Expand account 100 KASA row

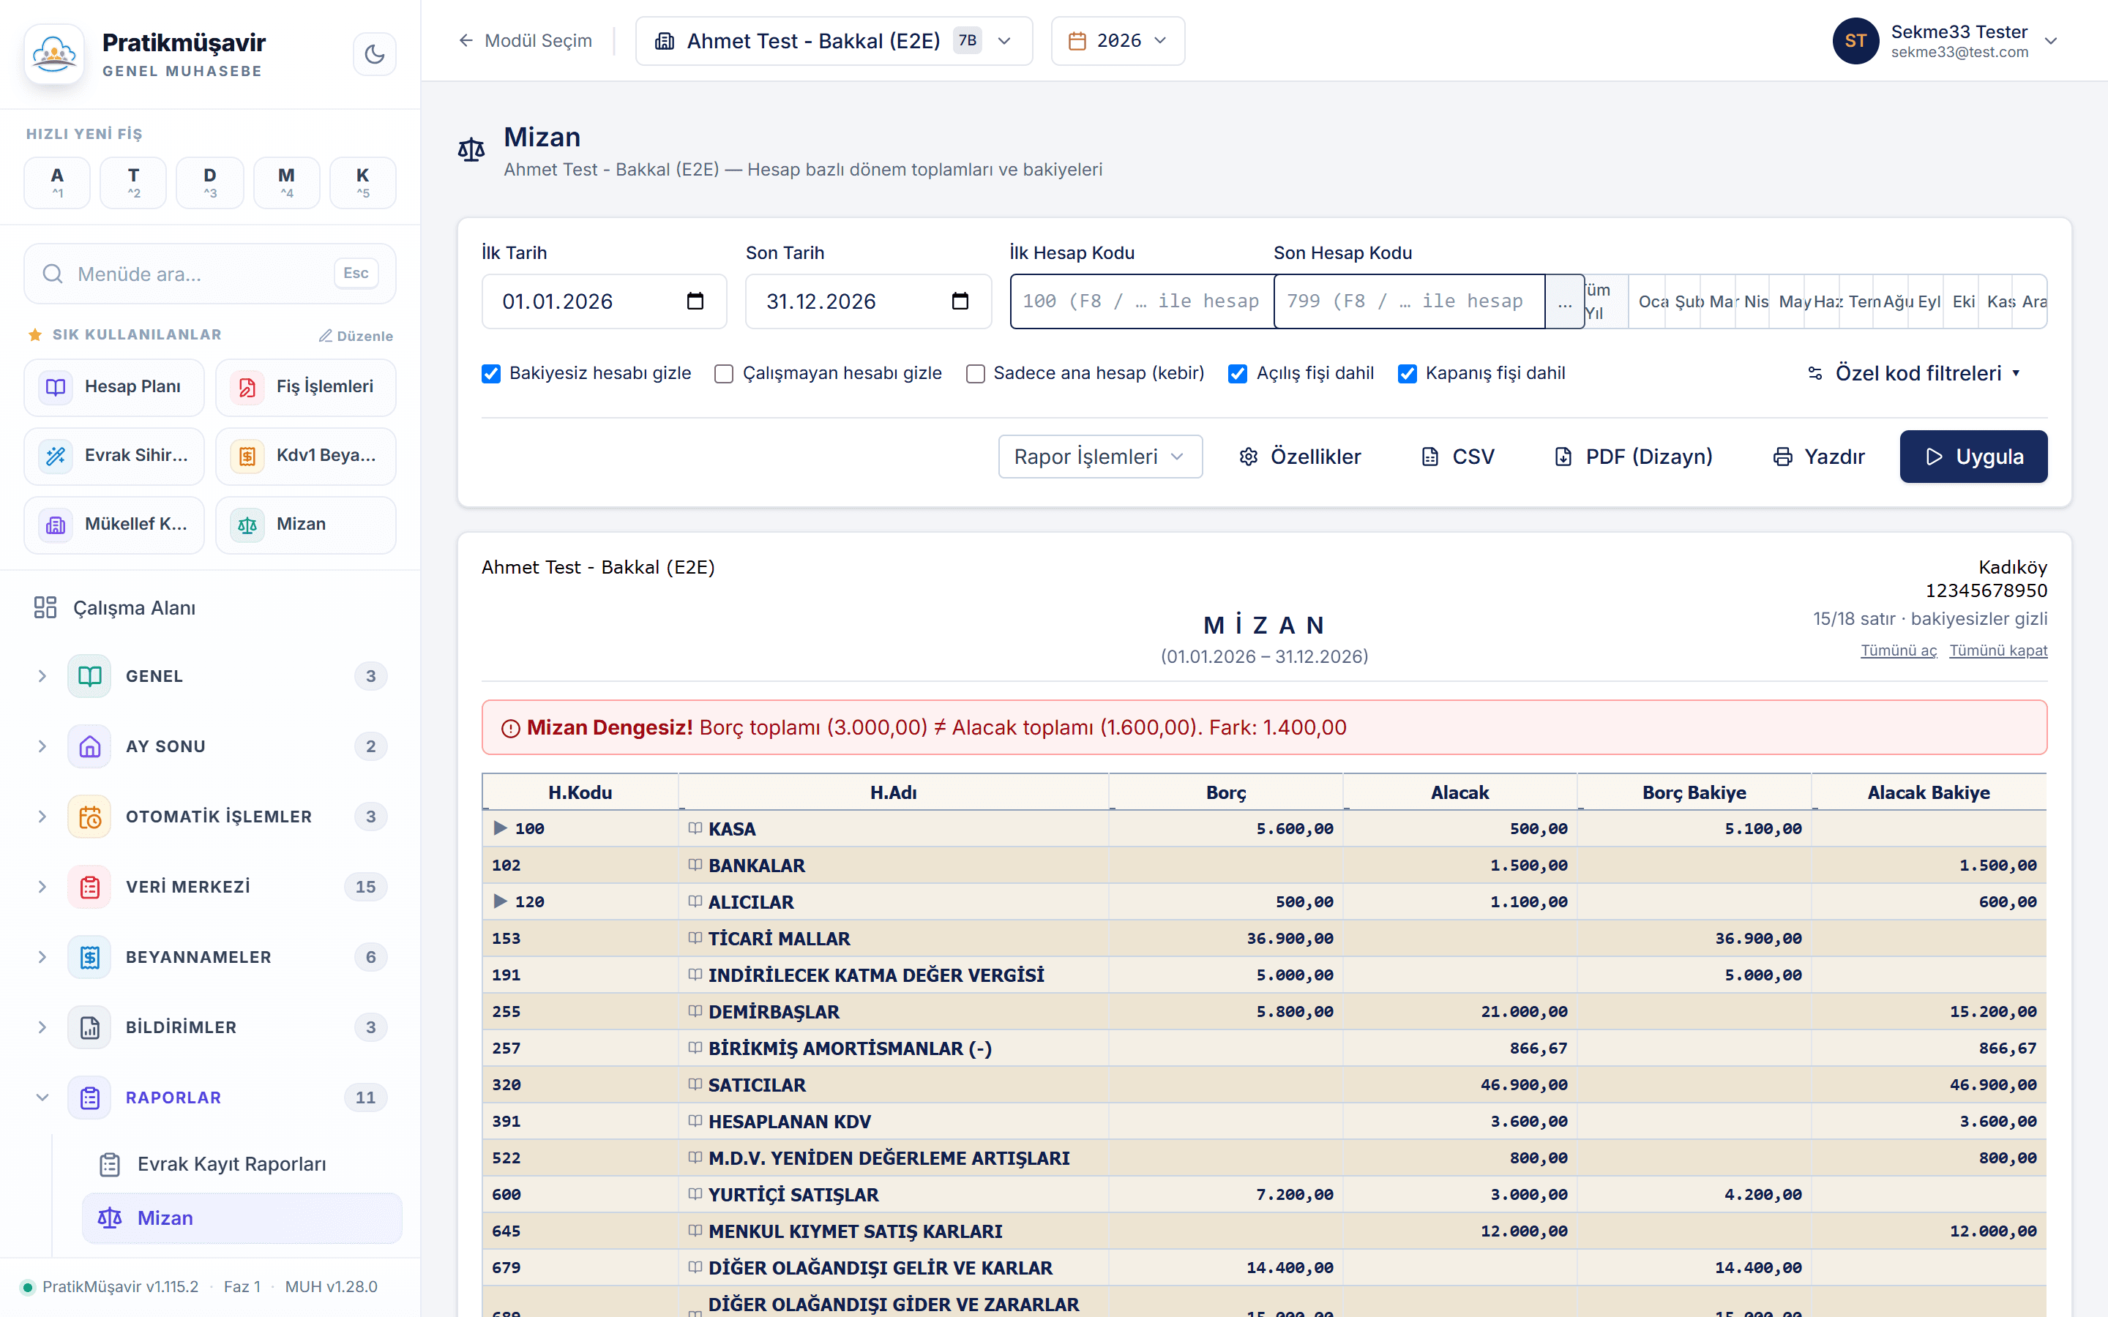[x=500, y=828]
